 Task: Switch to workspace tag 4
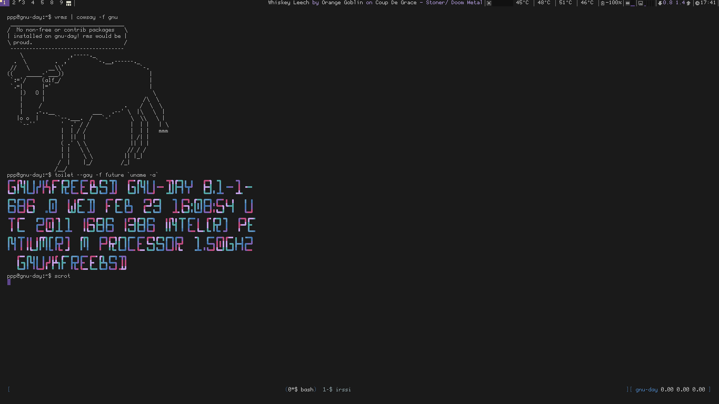pyautogui.click(x=33, y=3)
